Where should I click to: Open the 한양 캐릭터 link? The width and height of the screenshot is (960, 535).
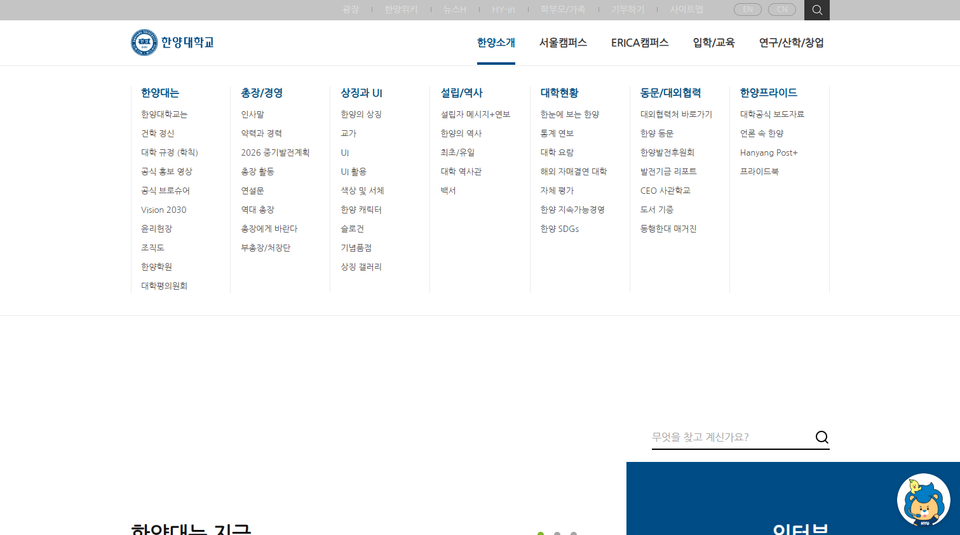coord(361,210)
